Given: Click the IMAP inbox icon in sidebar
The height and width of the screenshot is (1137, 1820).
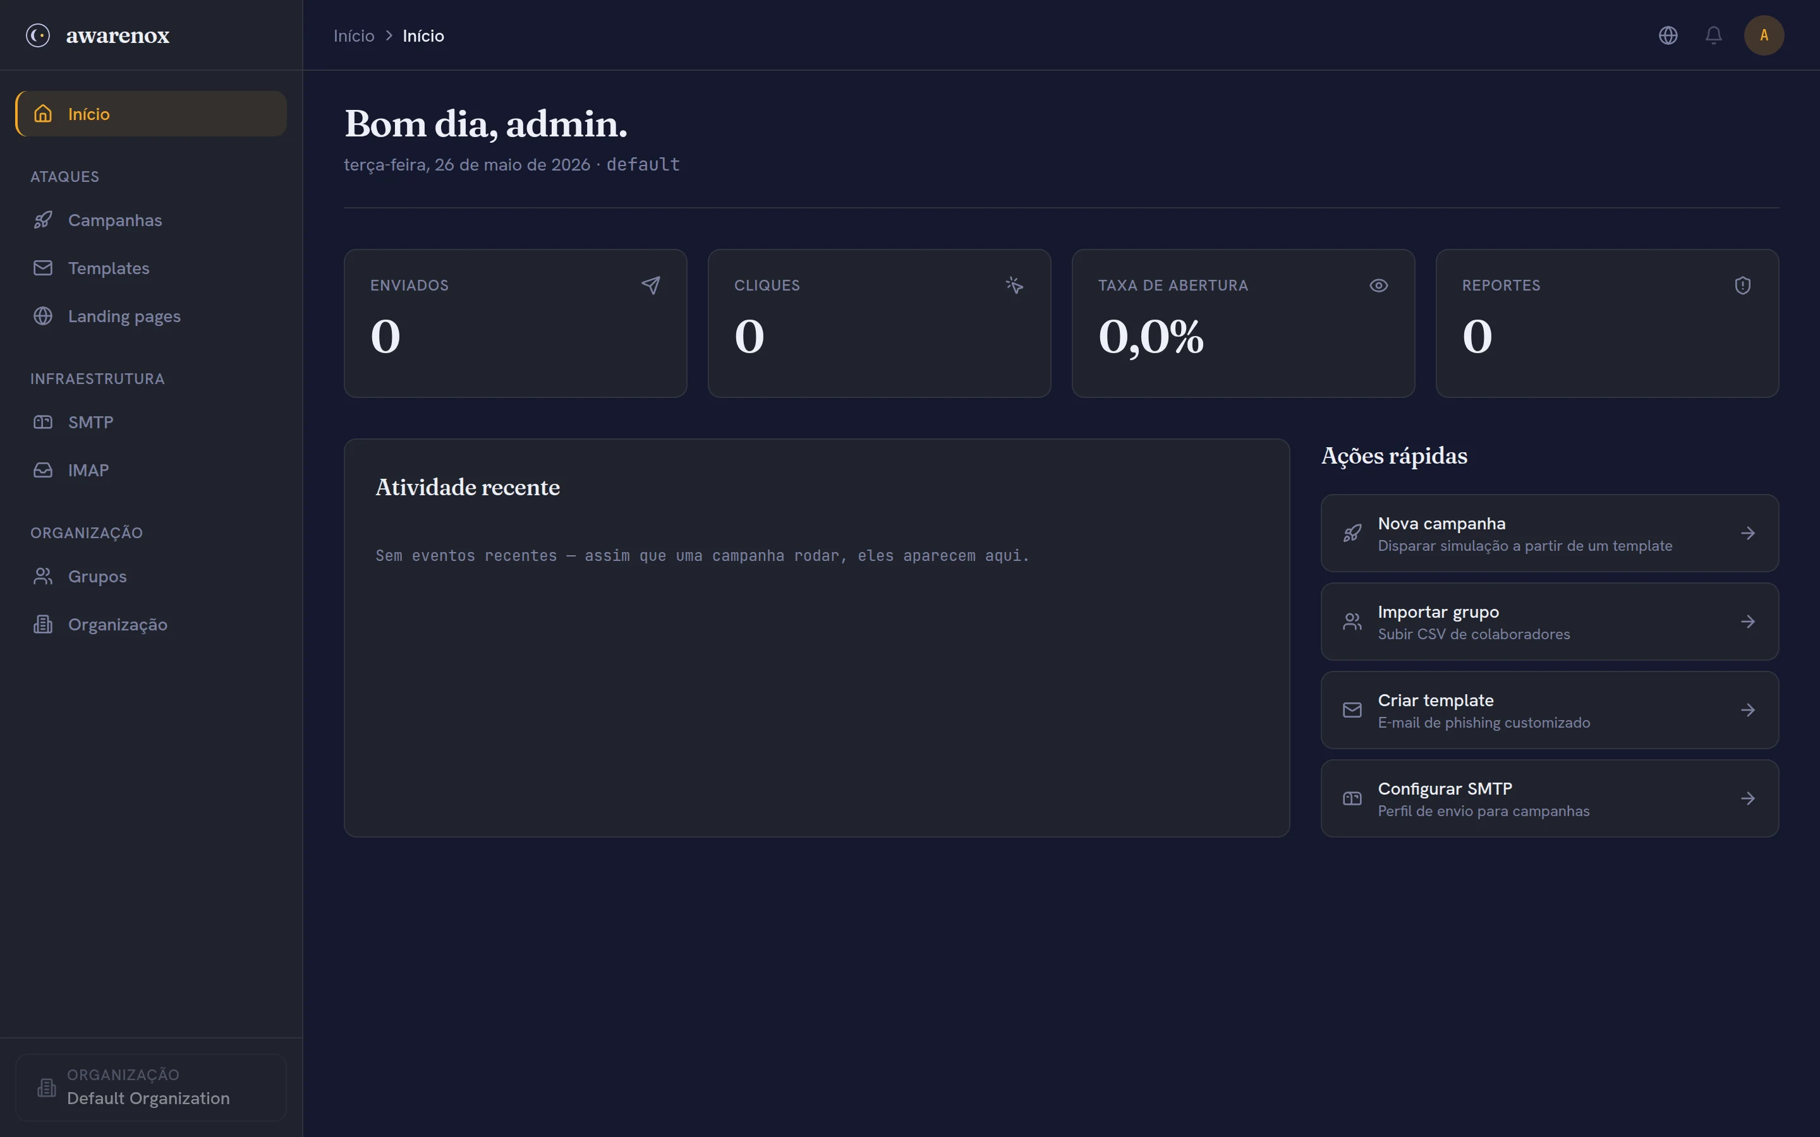Looking at the screenshot, I should 43,470.
